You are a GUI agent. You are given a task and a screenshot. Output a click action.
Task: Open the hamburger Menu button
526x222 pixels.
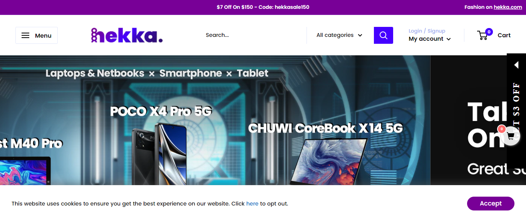click(x=37, y=35)
